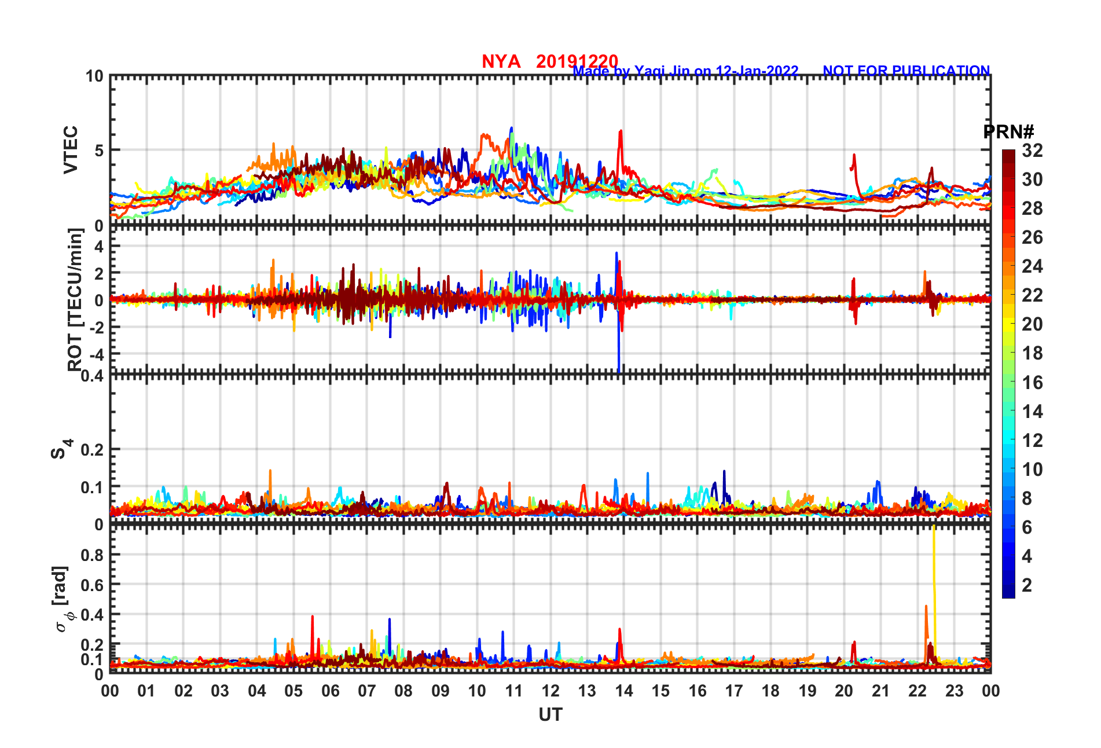Image resolution: width=1101 pixels, height=748 pixels.
Task: Select PRN colorbar label "22"
Action: click(x=1033, y=295)
